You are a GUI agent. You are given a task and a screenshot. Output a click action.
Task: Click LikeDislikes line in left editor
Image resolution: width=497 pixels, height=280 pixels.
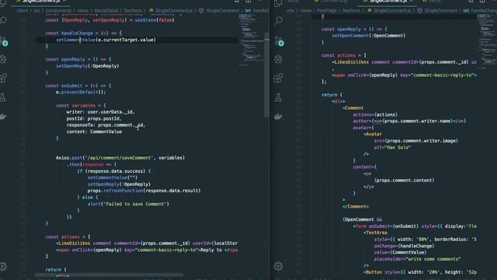click(147, 243)
